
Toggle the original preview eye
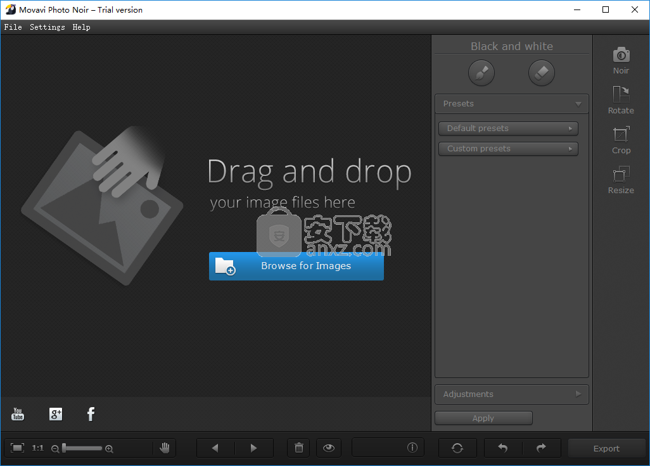click(329, 448)
